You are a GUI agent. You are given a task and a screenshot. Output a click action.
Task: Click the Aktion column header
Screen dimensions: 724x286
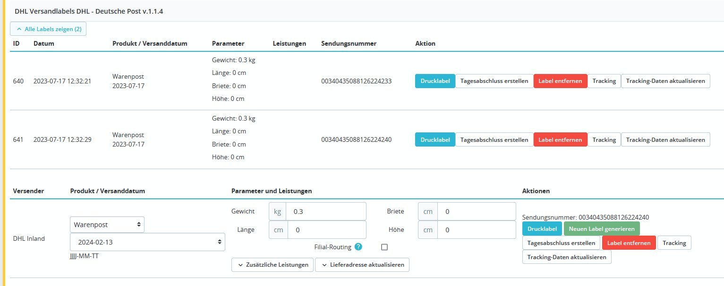pos(425,43)
